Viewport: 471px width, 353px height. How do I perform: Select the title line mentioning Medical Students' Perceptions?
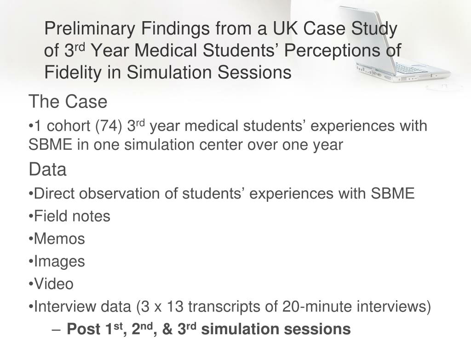coord(223,51)
